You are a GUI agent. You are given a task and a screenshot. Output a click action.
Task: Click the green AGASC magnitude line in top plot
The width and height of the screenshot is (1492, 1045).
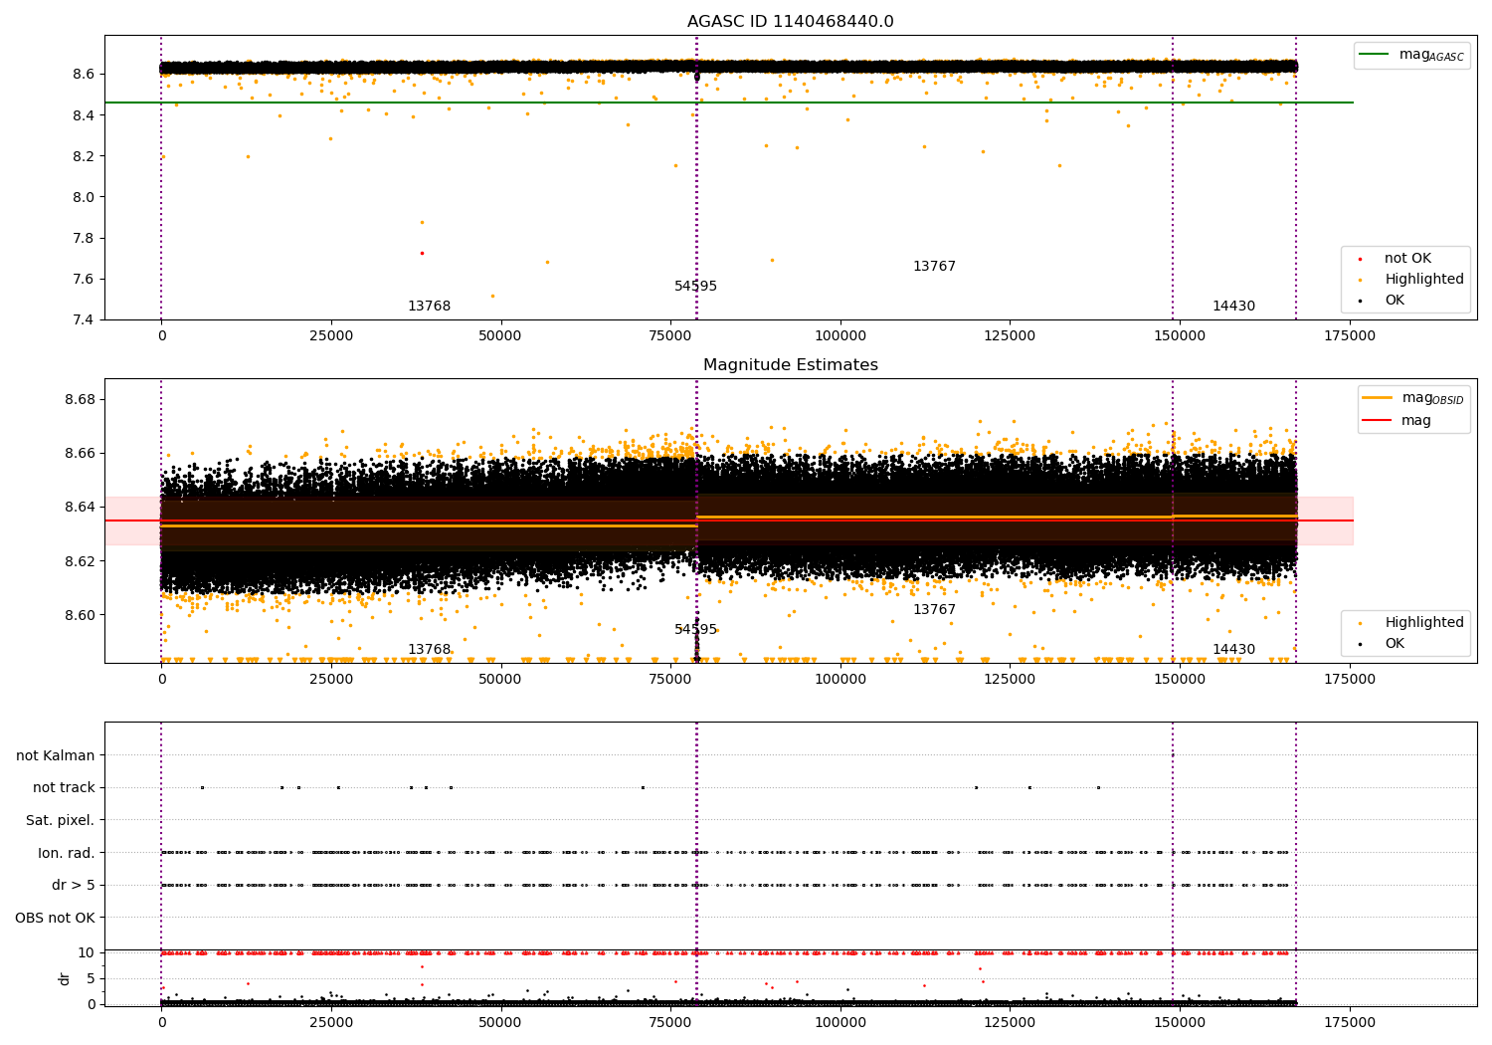pyautogui.click(x=728, y=103)
